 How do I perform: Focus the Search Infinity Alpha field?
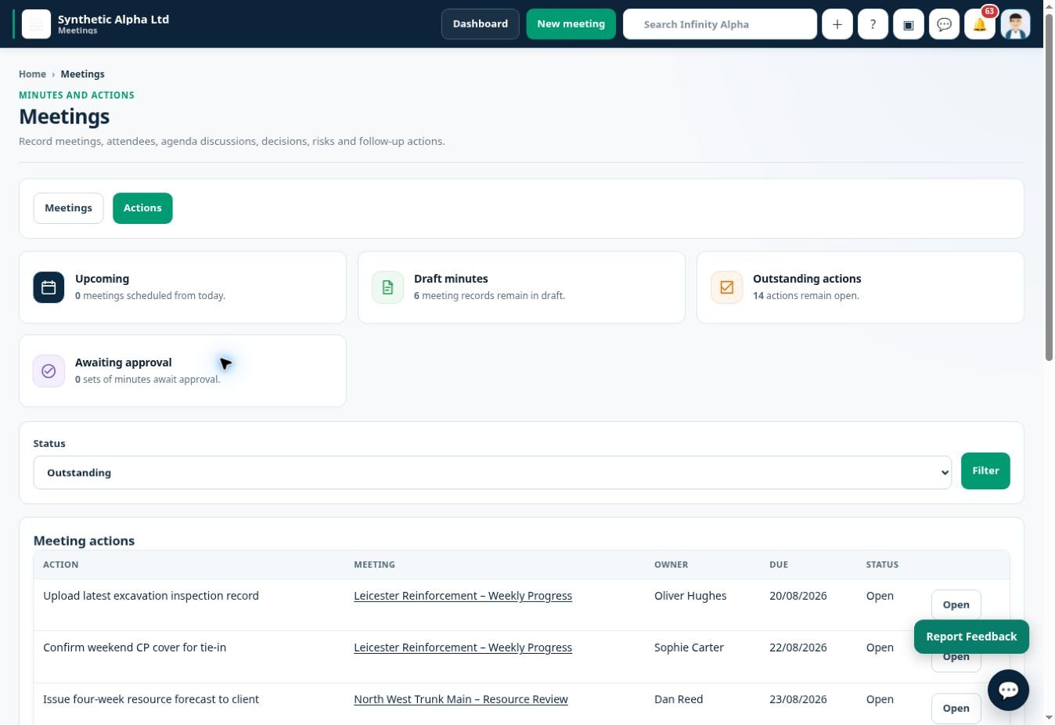coord(720,24)
